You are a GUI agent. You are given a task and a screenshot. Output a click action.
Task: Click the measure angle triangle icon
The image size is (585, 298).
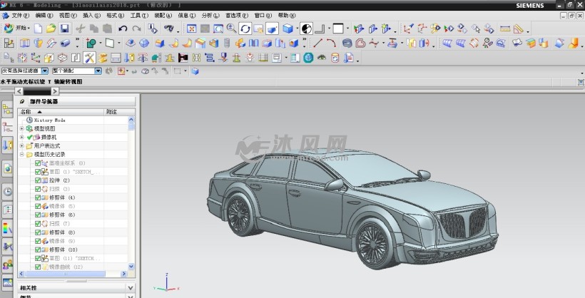[x=518, y=29]
